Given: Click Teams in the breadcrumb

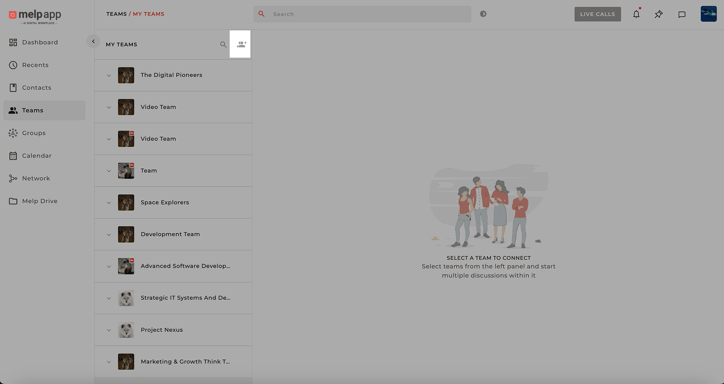Looking at the screenshot, I should coord(117,14).
